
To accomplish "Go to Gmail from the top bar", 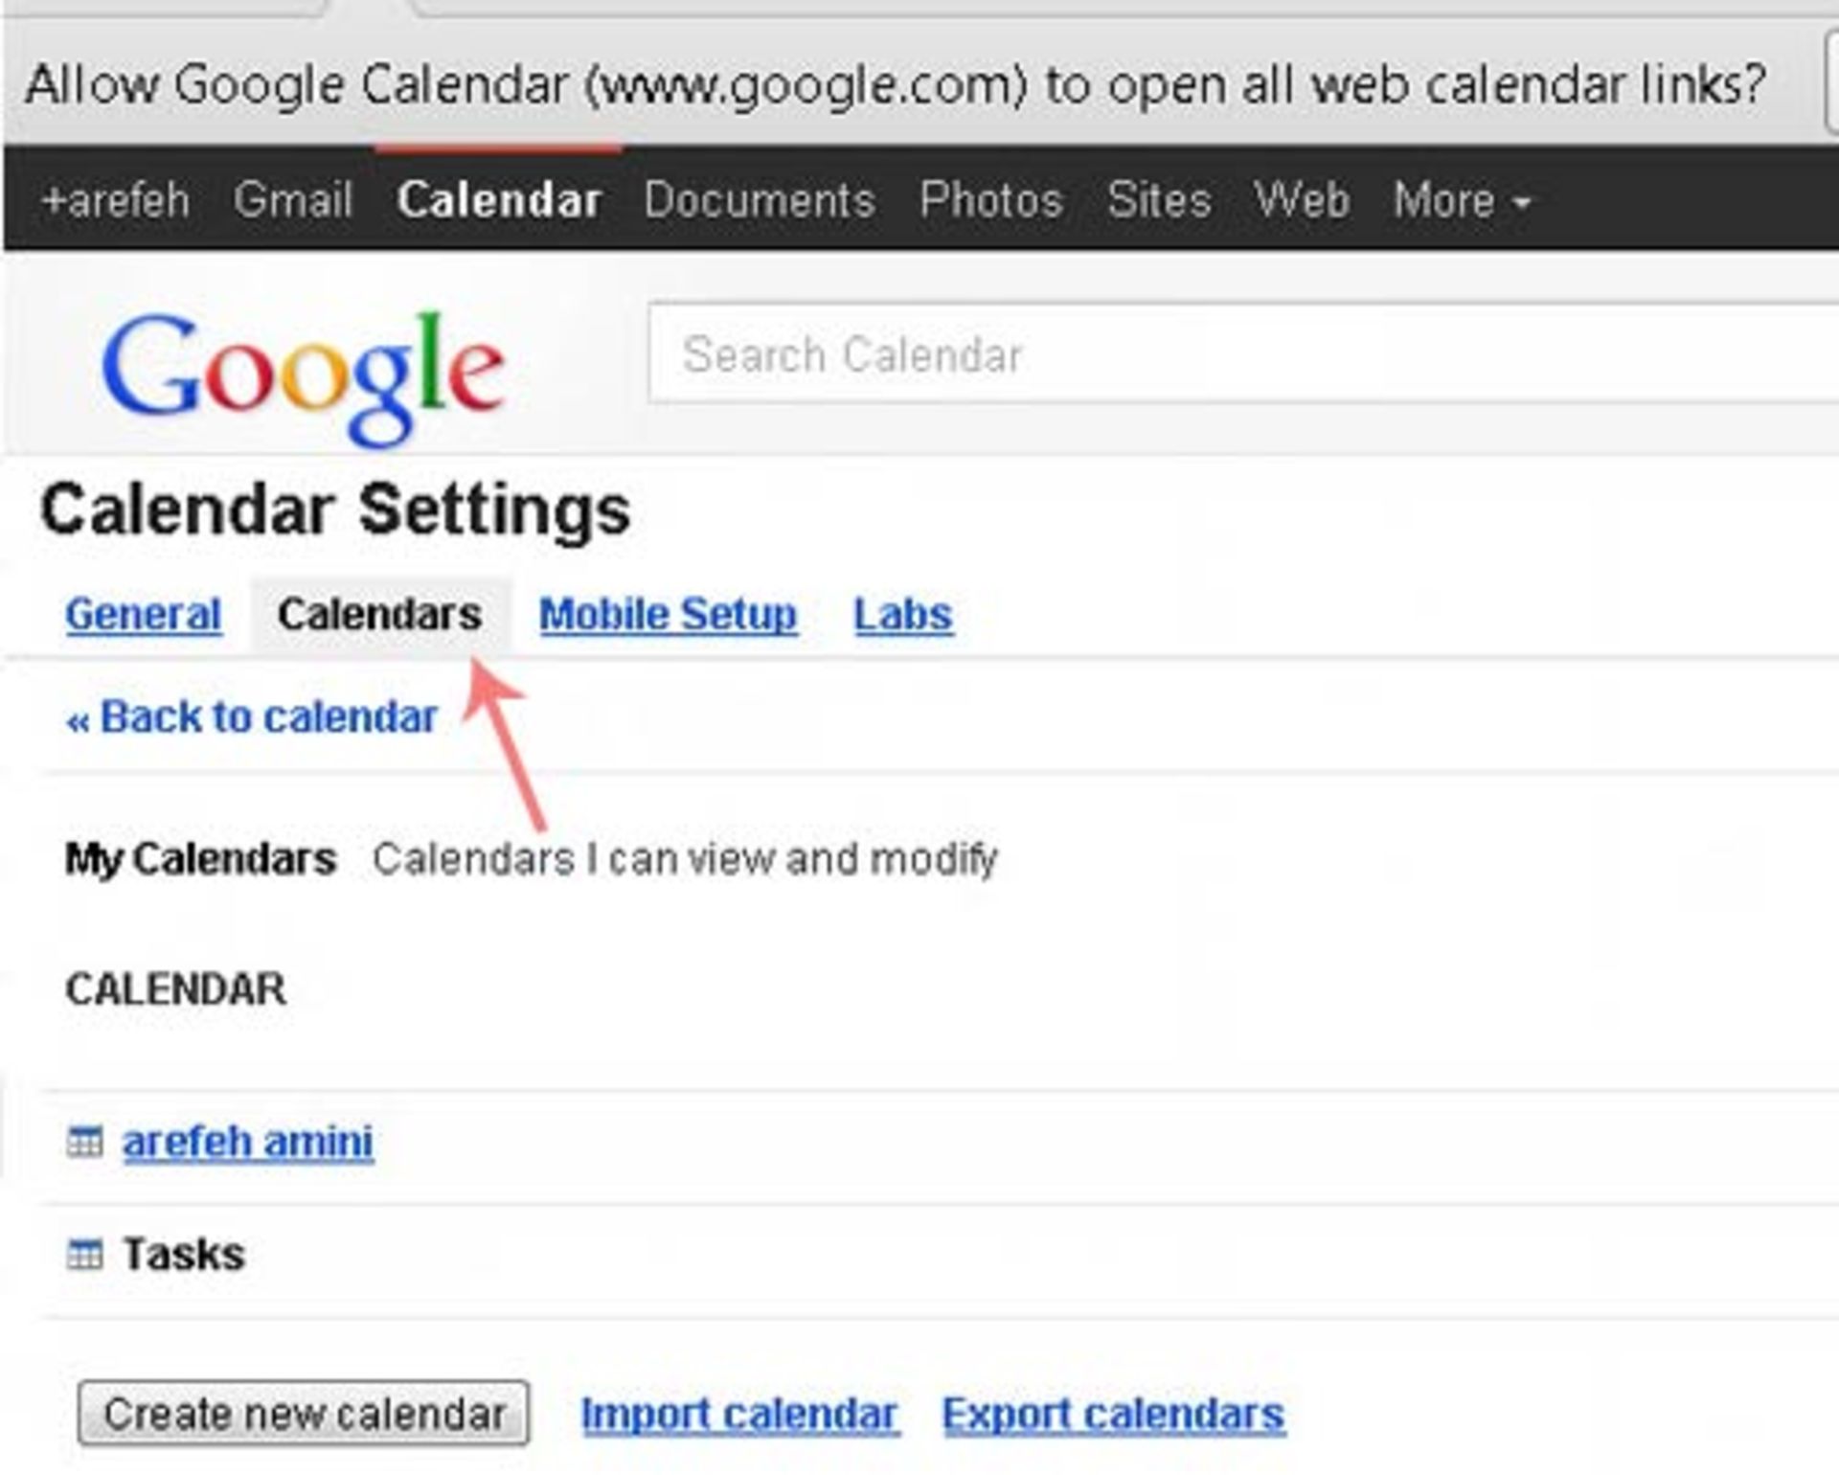I will pos(293,201).
